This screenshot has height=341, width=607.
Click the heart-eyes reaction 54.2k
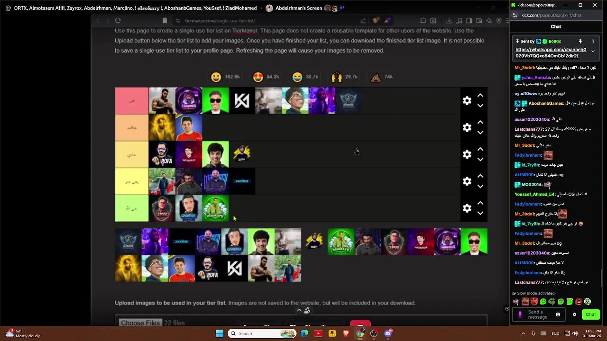[266, 77]
